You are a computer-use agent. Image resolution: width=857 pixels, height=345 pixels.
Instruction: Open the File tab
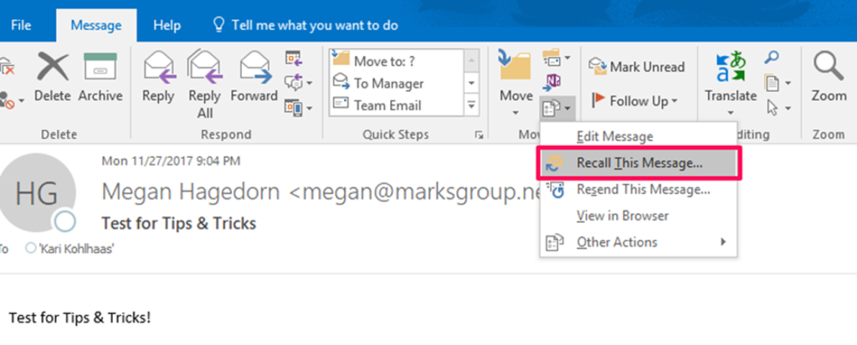click(x=21, y=25)
